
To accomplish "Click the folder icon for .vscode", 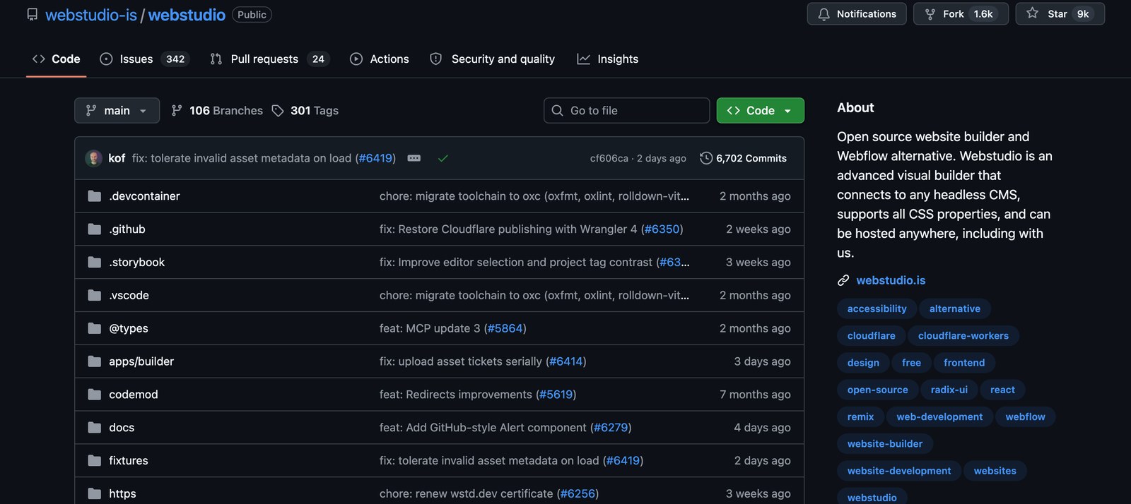I will pos(94,295).
